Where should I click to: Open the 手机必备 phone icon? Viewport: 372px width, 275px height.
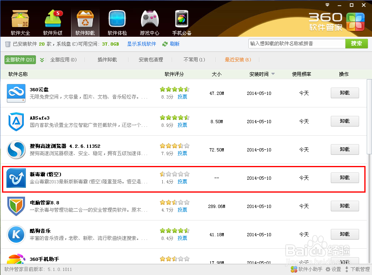[182, 22]
